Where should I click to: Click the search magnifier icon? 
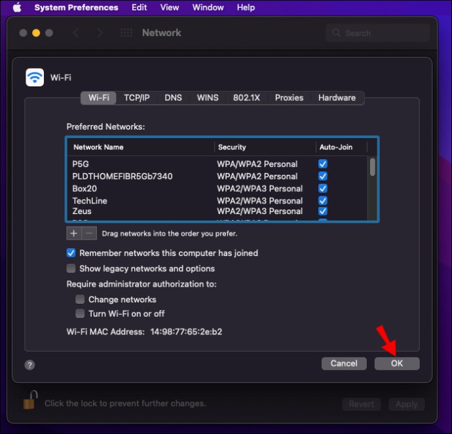tap(336, 33)
